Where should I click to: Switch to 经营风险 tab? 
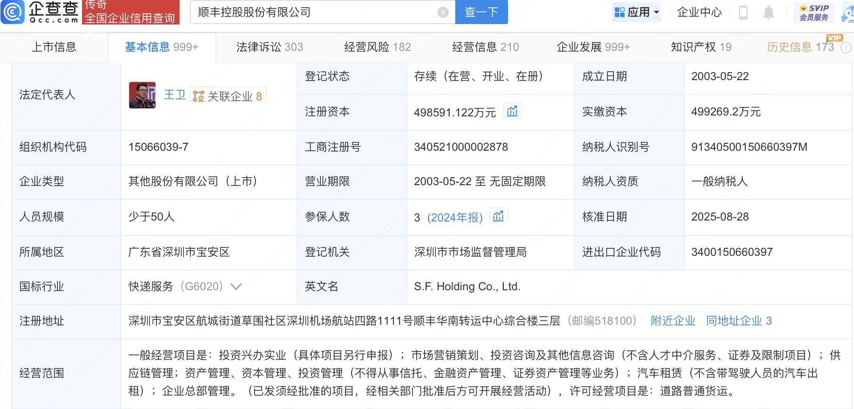378,47
